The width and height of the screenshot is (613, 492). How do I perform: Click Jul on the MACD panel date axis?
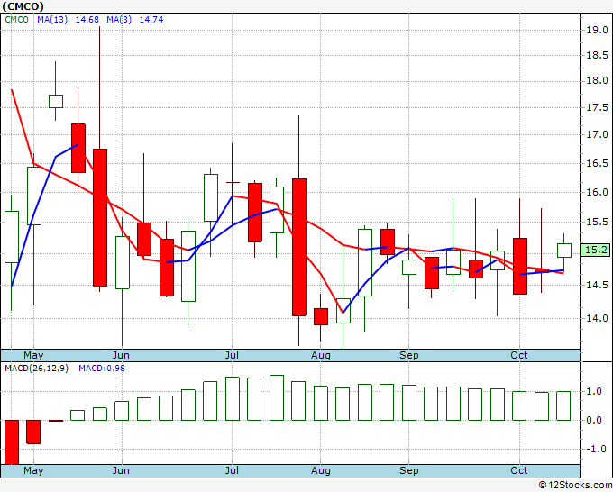(x=232, y=470)
